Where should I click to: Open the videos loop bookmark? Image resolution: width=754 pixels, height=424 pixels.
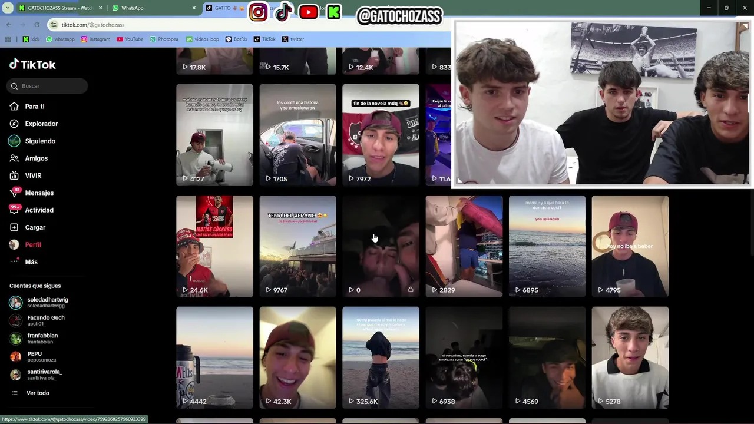(x=202, y=39)
